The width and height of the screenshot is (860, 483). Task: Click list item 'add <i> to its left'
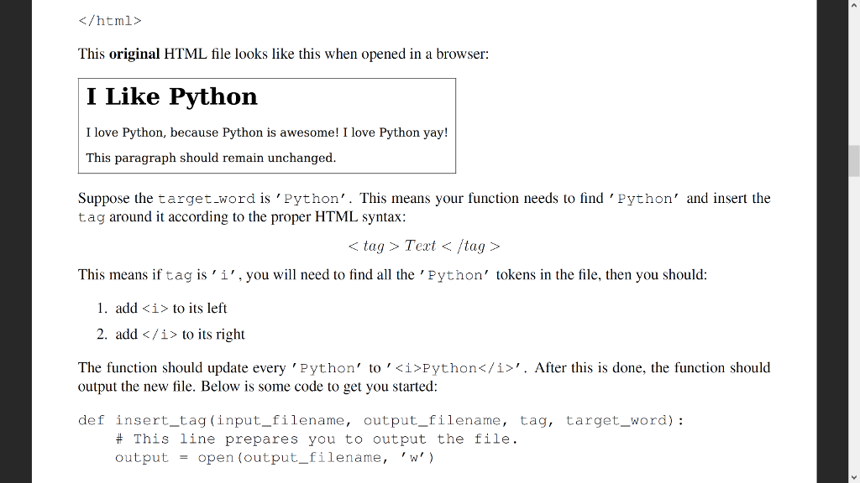pyautogui.click(x=171, y=309)
